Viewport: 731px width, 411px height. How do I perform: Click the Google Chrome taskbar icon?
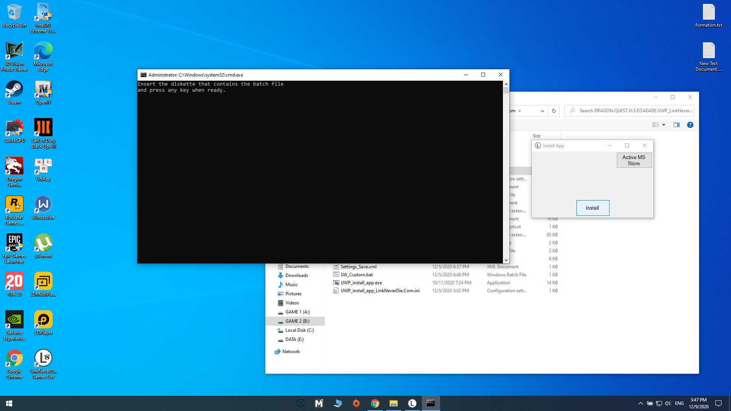(x=375, y=403)
